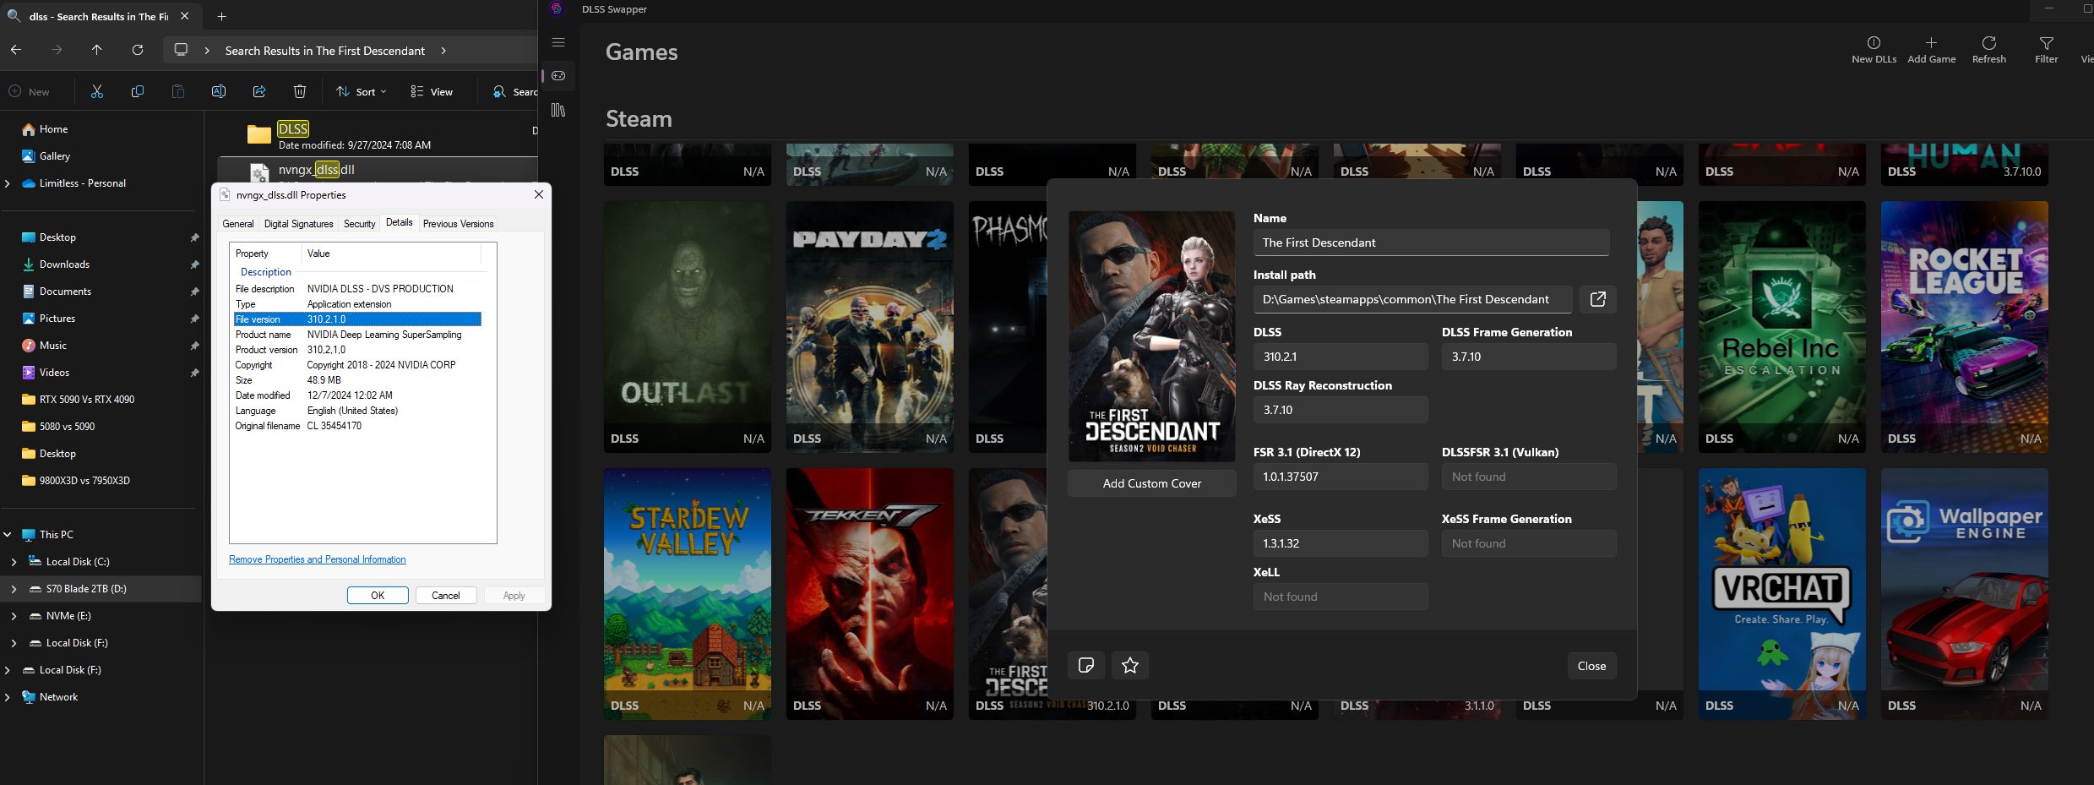Click the Name field with The First Descendant
The width and height of the screenshot is (2094, 785).
click(1431, 243)
